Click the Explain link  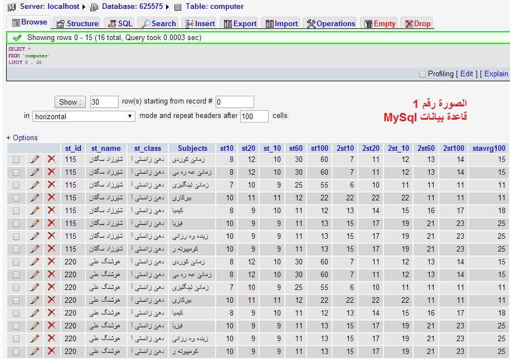click(x=496, y=74)
